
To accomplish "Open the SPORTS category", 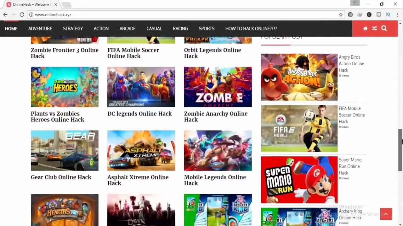I will [x=207, y=29].
